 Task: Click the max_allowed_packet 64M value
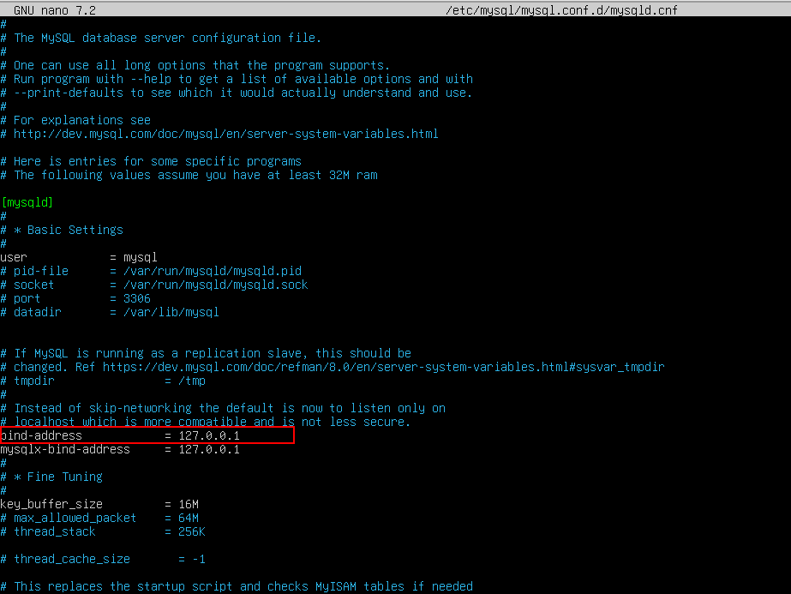189,518
